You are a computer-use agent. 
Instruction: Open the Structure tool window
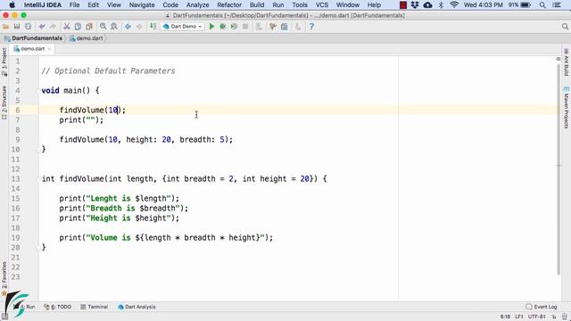point(4,103)
